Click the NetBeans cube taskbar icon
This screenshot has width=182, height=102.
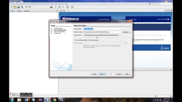click(x=47, y=100)
